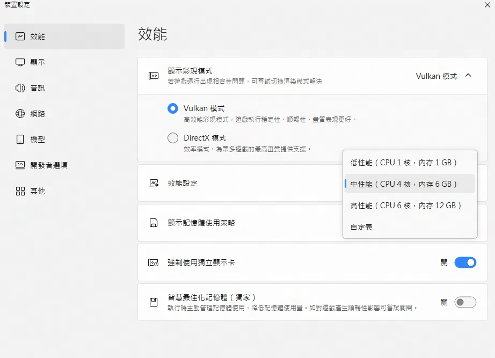The height and width of the screenshot is (358, 495).
Task: Click the 智慧最佳化記憶體 floppy disk icon
Action: (x=154, y=302)
